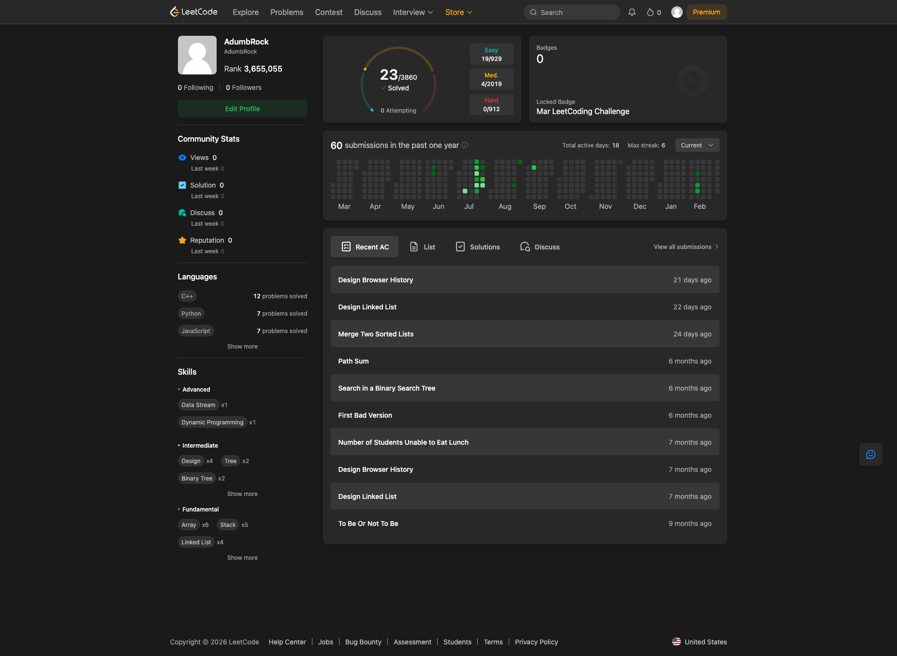Screen dimensions: 897x656
Task: Open Number of Students Unable to Eat Lunch
Action: (x=525, y=442)
